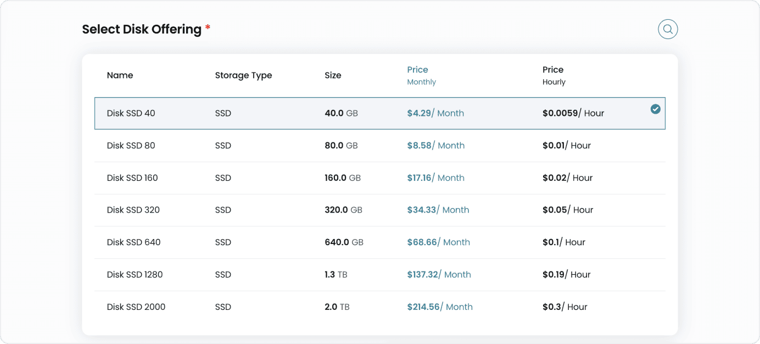Click the search magnifier icon

click(668, 29)
